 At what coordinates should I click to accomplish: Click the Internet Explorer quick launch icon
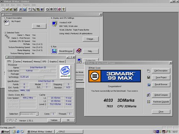click(18, 132)
